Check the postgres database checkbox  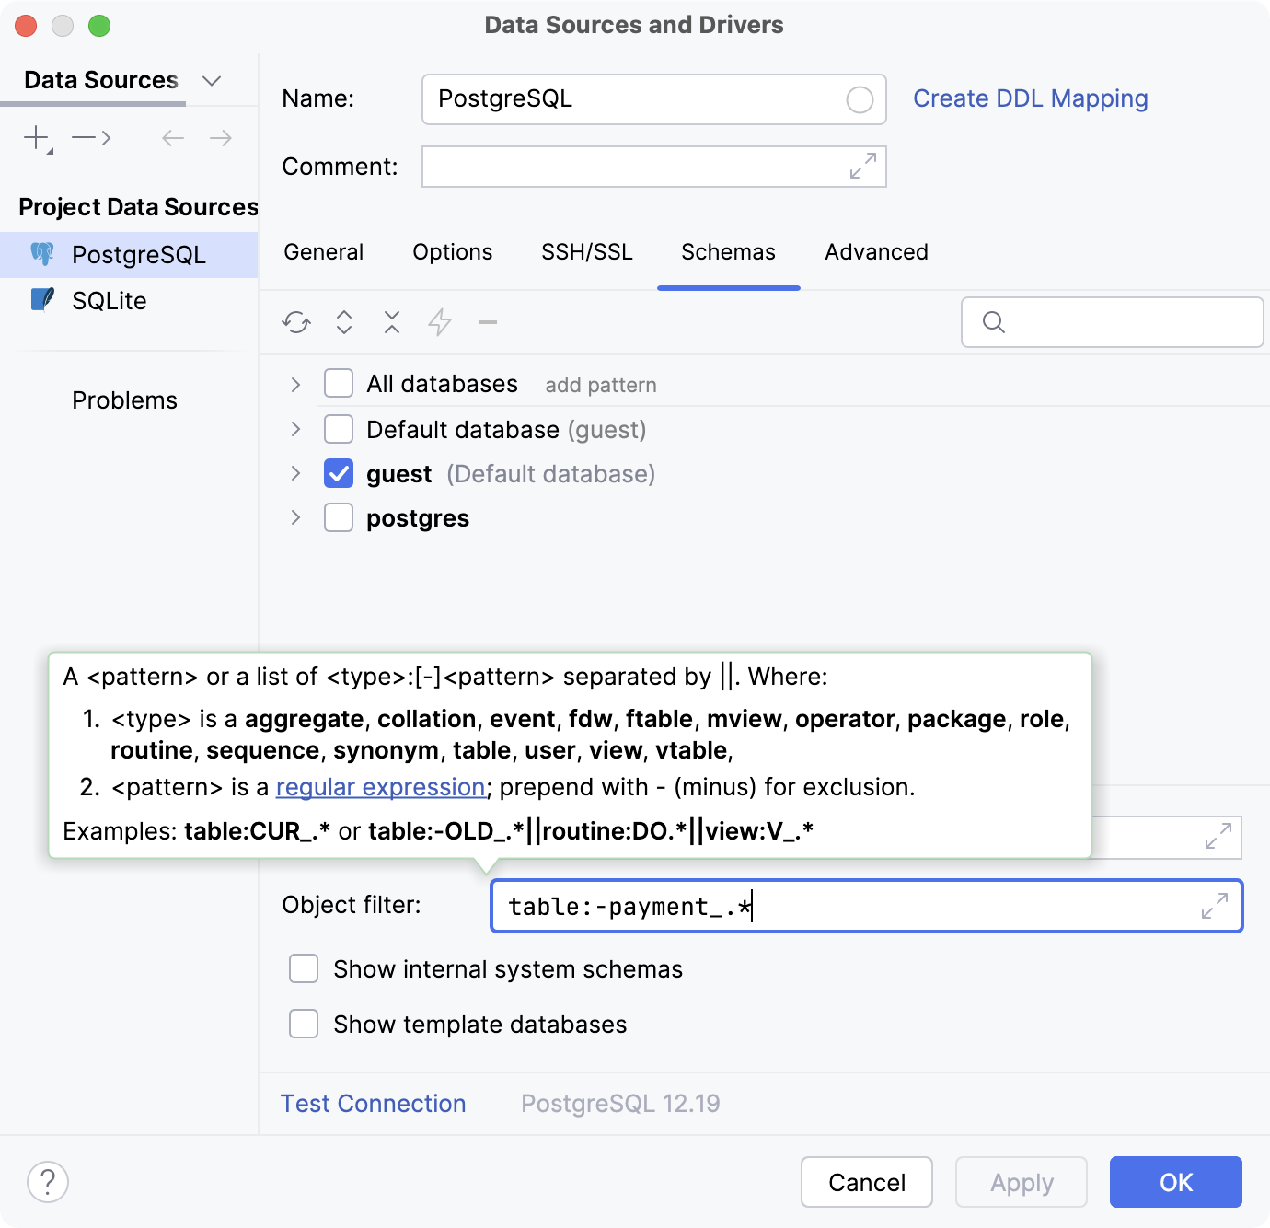(x=339, y=517)
